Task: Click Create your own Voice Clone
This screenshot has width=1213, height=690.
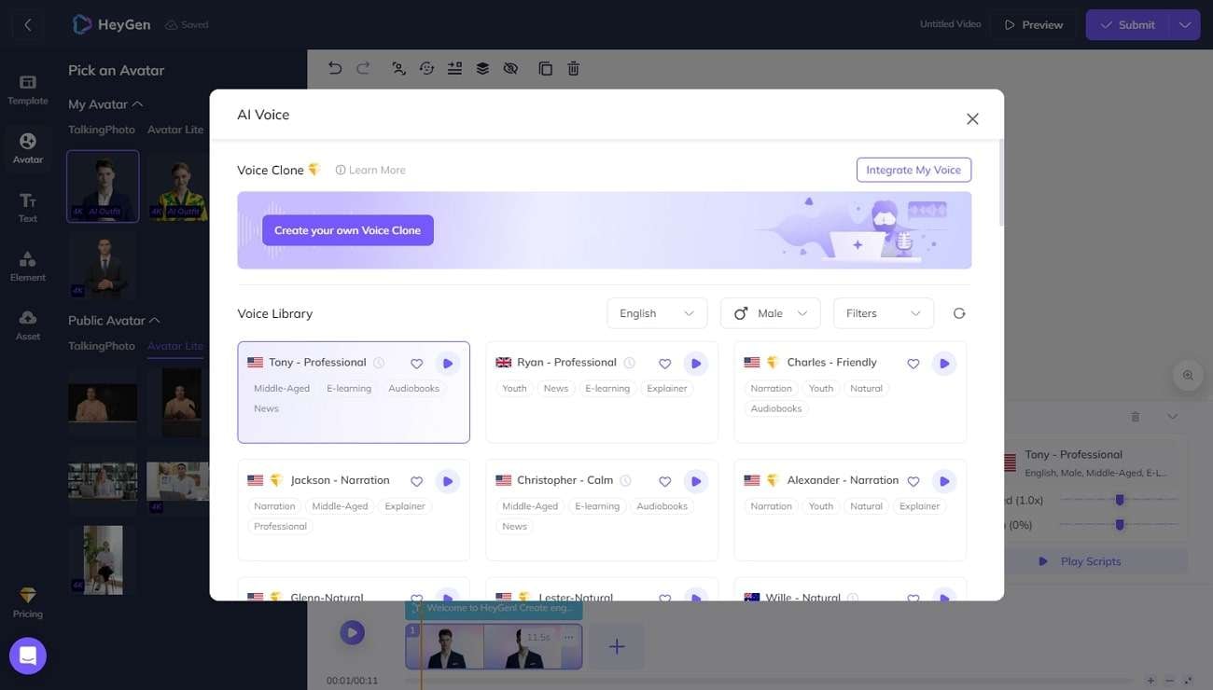Action: click(348, 230)
